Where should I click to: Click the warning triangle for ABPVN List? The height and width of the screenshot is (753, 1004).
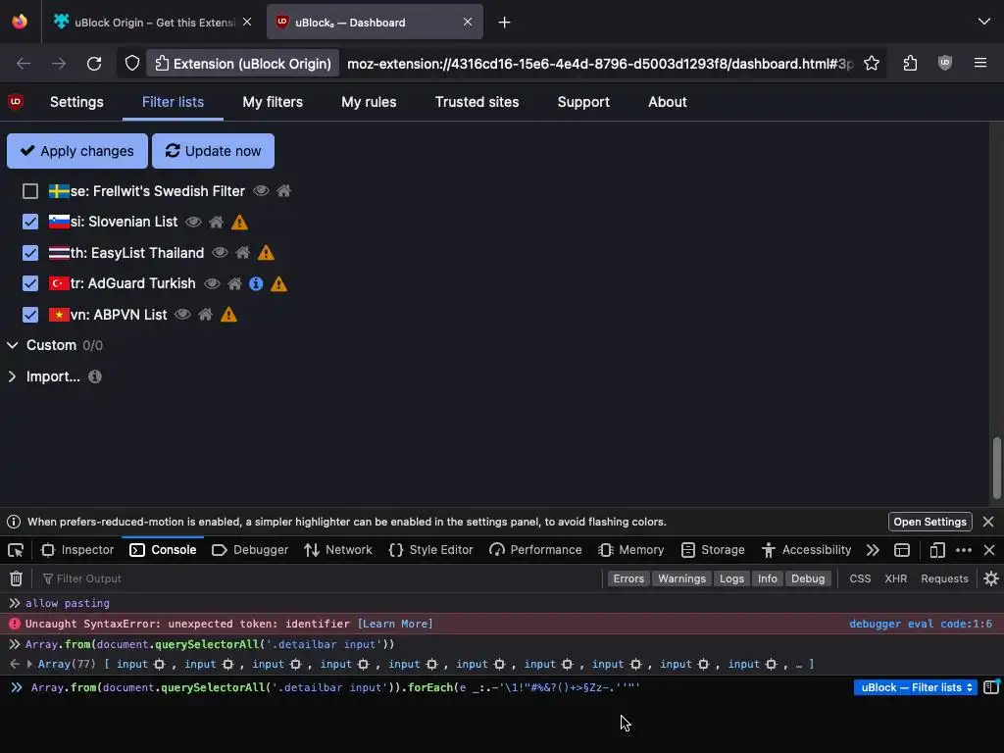point(228,315)
